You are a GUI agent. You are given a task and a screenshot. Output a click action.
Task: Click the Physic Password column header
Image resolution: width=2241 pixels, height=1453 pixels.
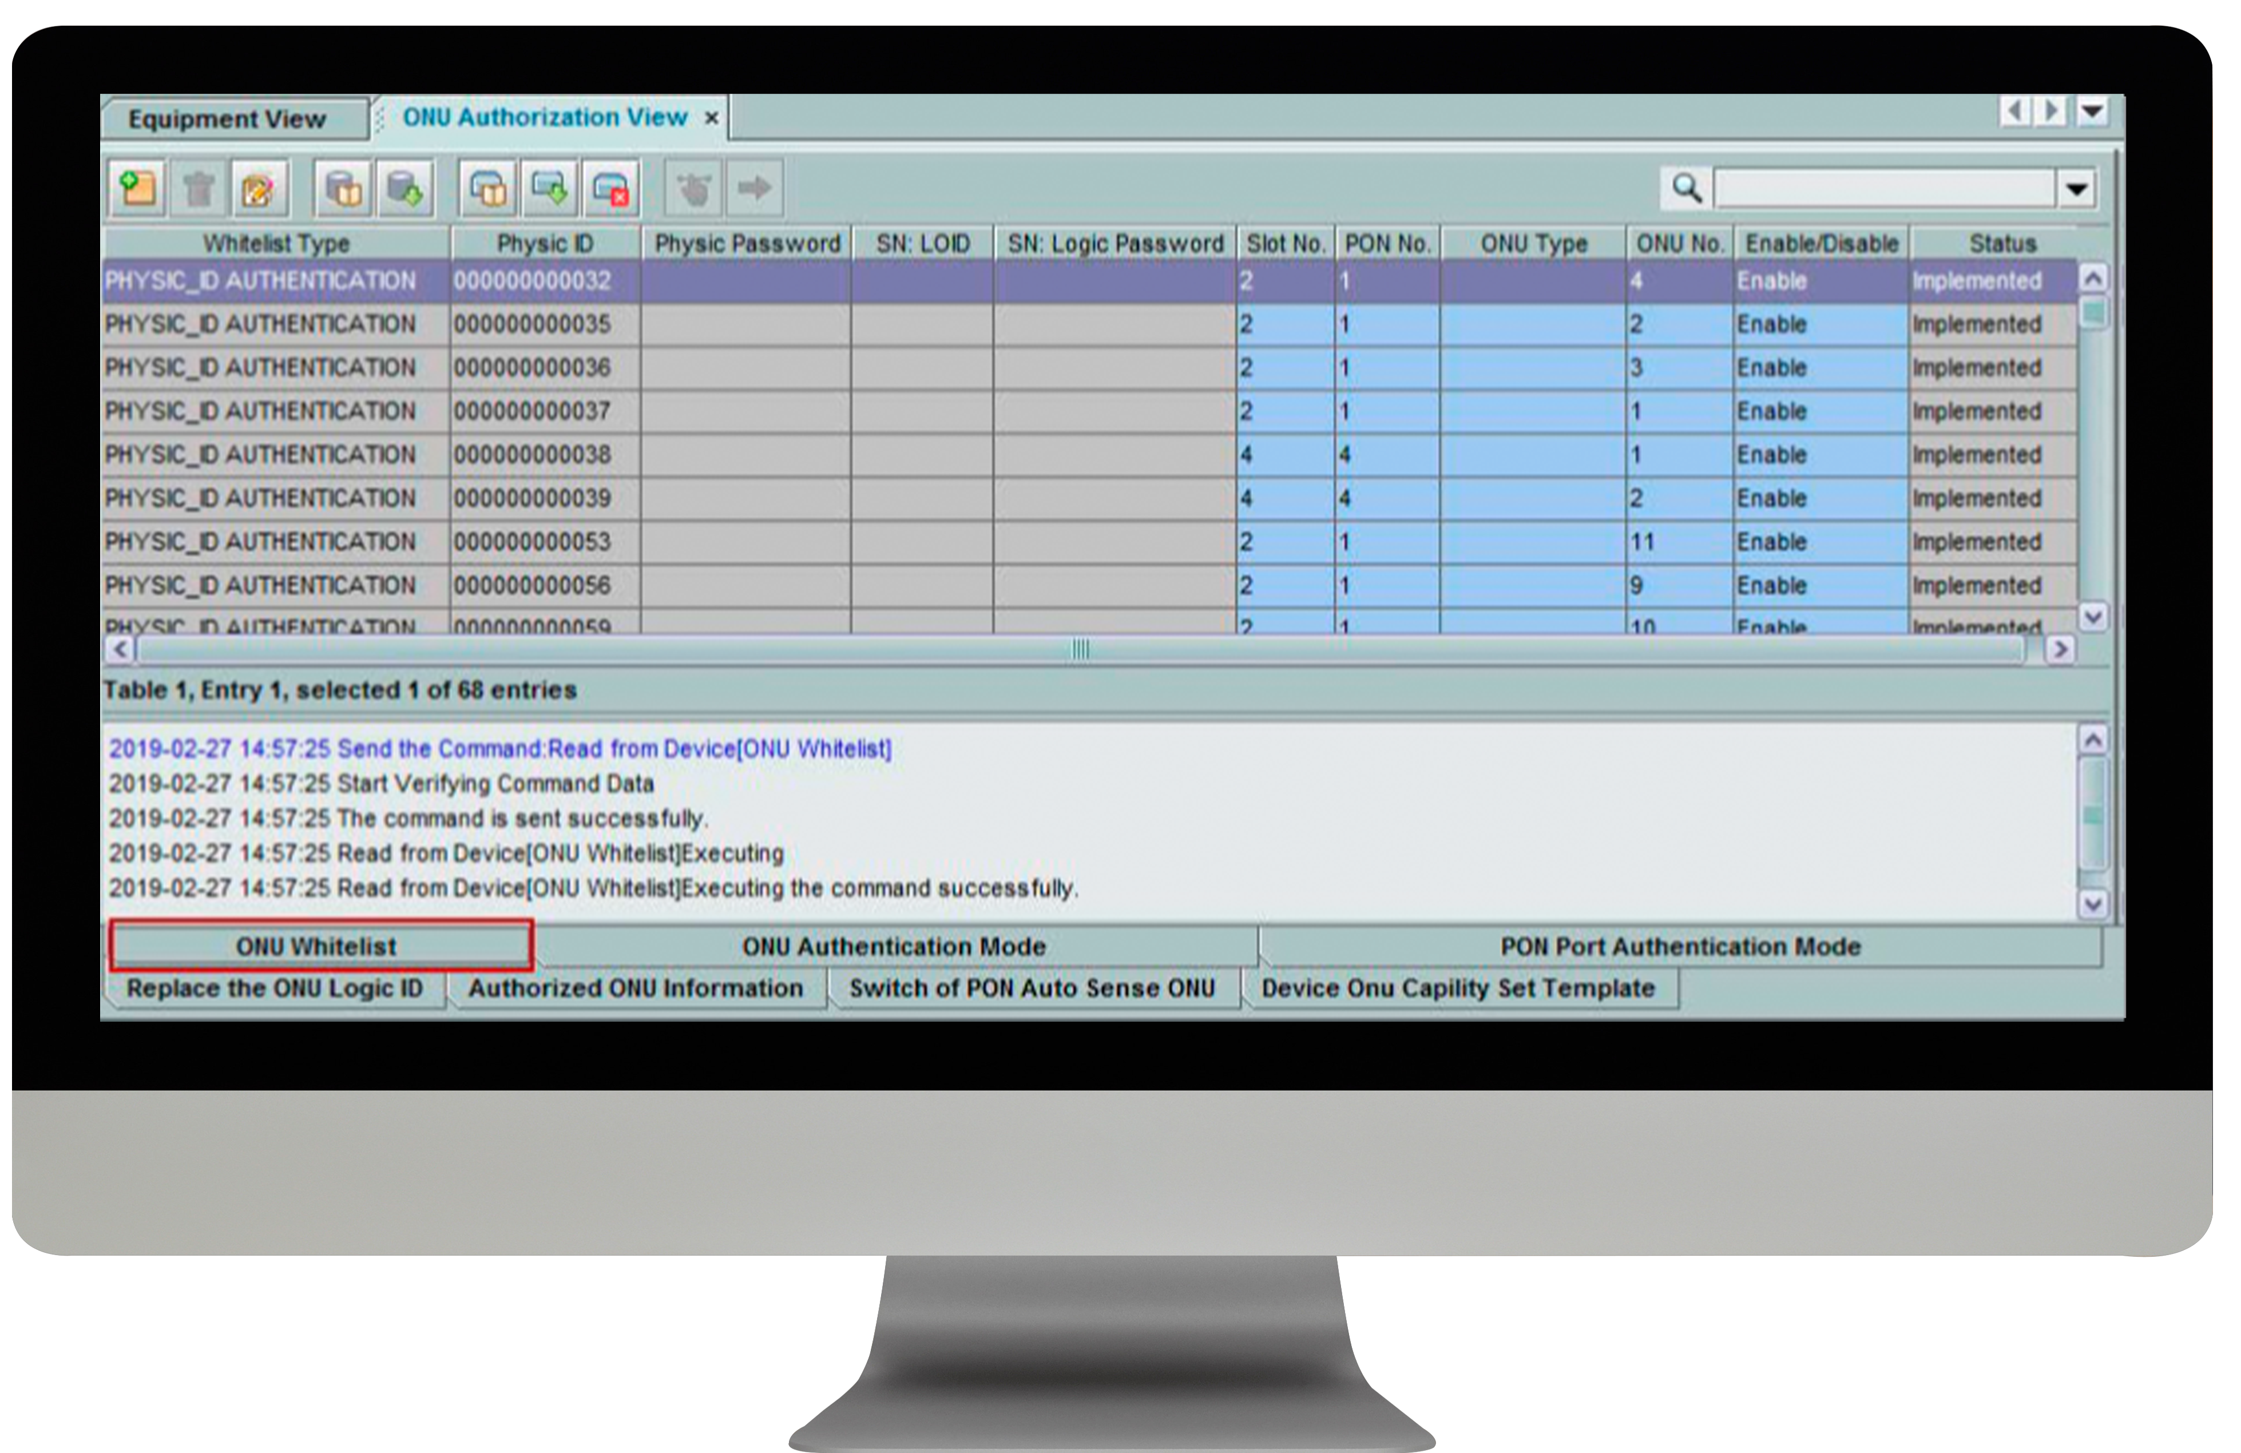pos(747,243)
